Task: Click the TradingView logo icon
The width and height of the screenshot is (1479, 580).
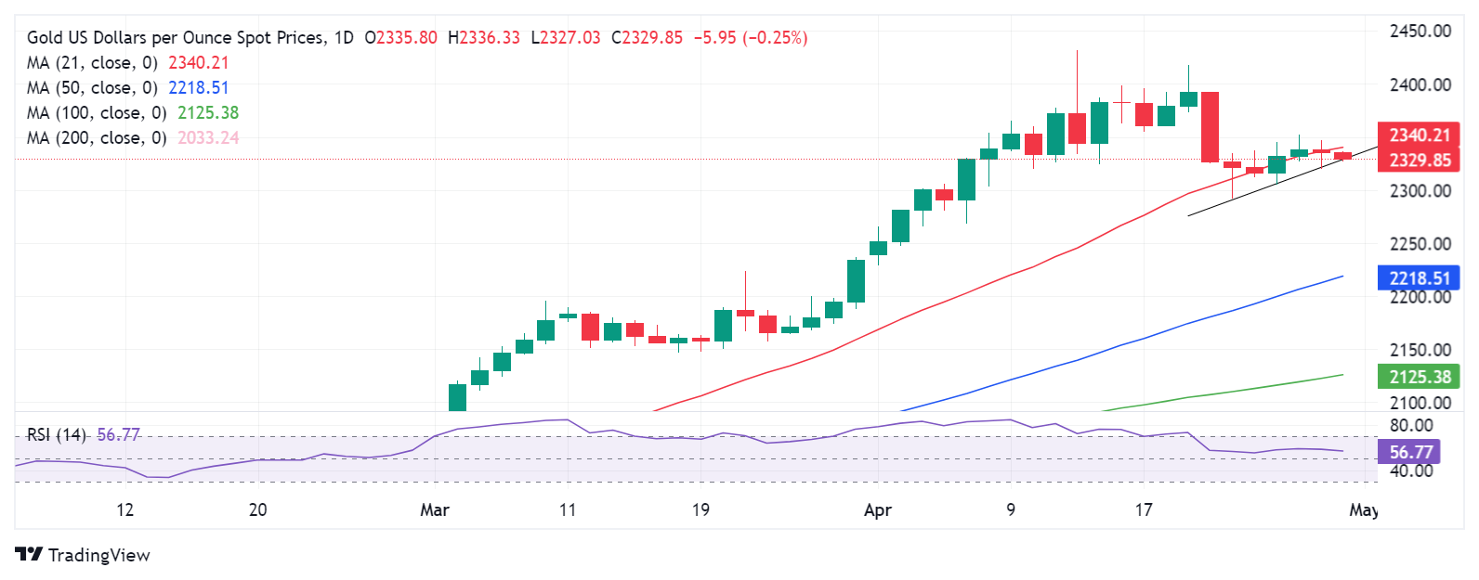Action: 29,554
